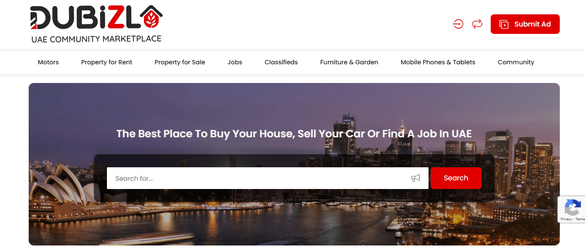Select Classifieds in navigation bar
The height and width of the screenshot is (252, 585).
pyautogui.click(x=281, y=62)
